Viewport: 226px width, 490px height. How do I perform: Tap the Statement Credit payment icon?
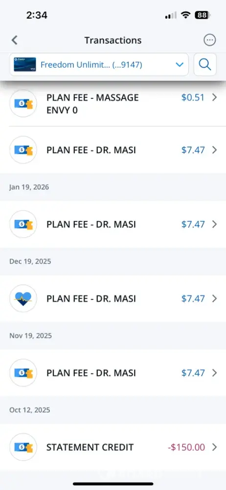23,447
